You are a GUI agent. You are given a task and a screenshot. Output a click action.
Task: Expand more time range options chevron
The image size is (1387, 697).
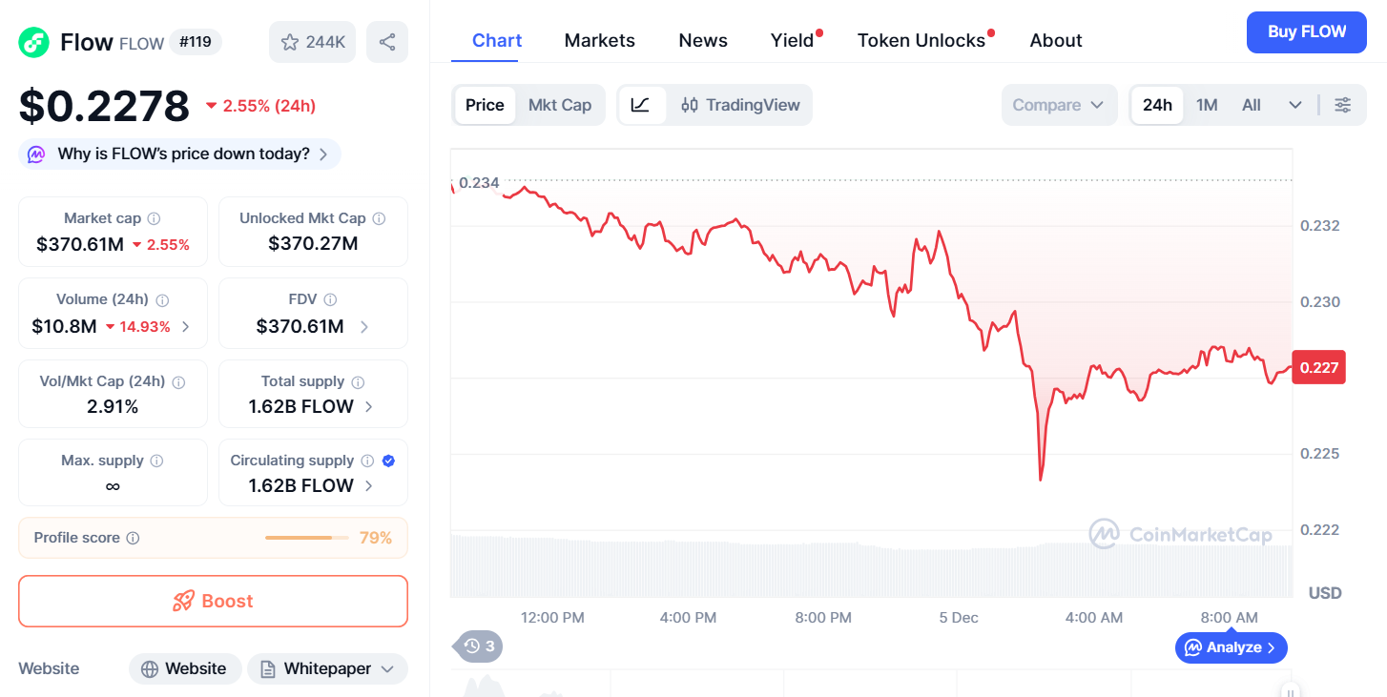point(1294,105)
